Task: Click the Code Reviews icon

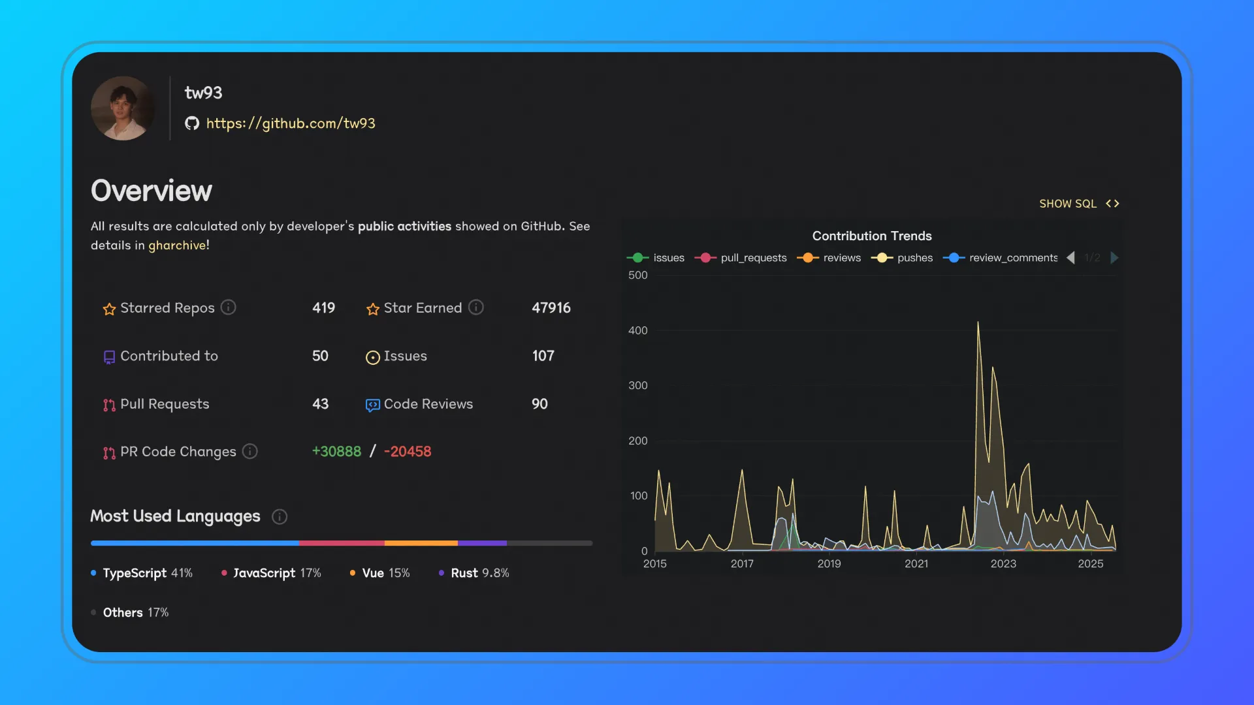Action: (372, 405)
